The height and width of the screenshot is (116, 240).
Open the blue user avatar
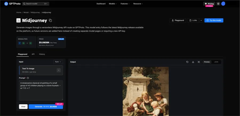coord(223,4)
